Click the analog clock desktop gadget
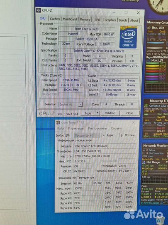The image size is (168, 225). pos(158,6)
